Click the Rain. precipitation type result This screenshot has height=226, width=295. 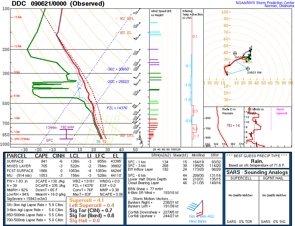(x=257, y=161)
